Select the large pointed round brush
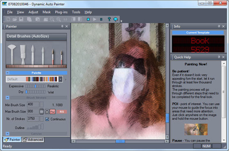The width and height of the screenshot is (229, 151). (33, 55)
